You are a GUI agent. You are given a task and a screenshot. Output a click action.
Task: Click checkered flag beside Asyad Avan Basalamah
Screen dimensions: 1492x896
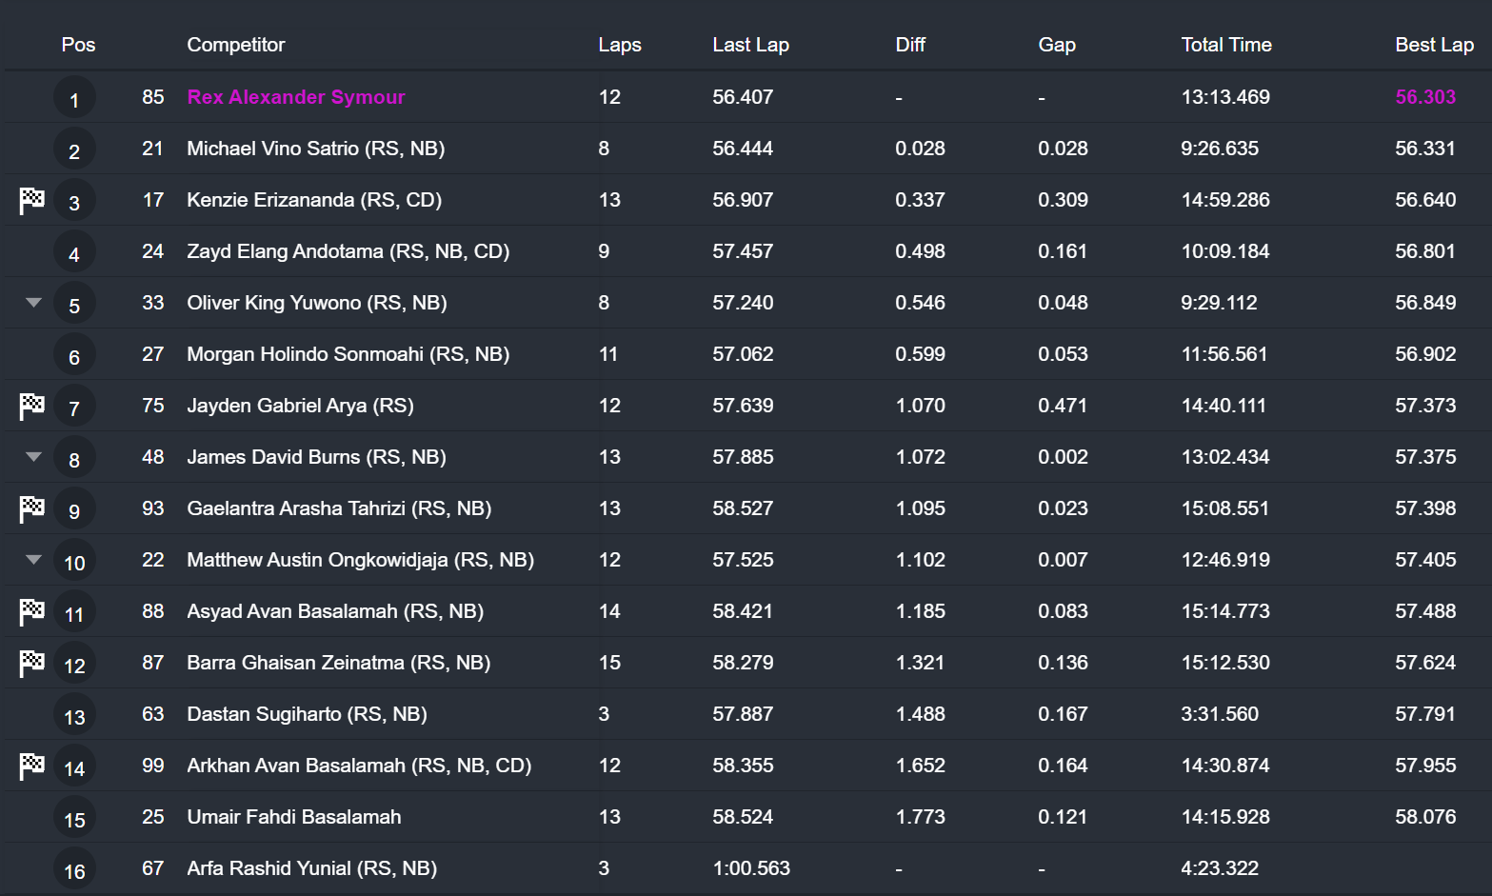(x=32, y=611)
